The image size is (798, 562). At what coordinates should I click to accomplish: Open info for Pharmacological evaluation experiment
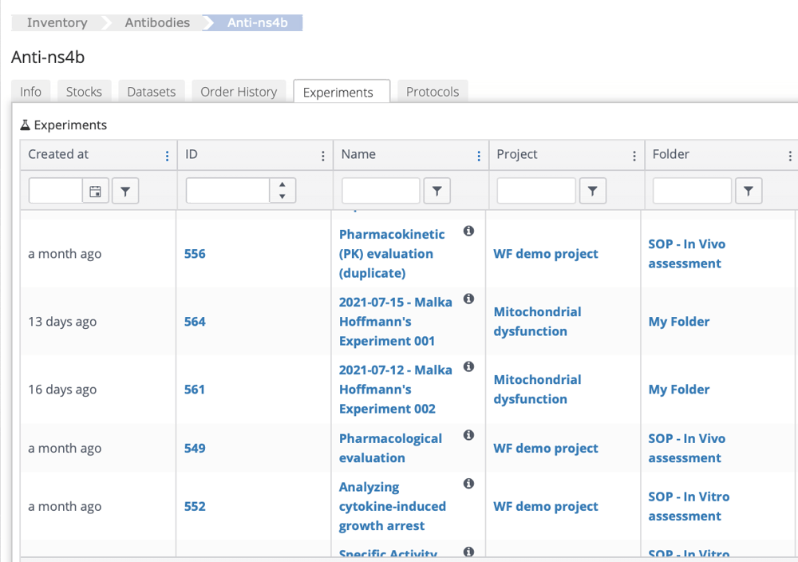469,435
